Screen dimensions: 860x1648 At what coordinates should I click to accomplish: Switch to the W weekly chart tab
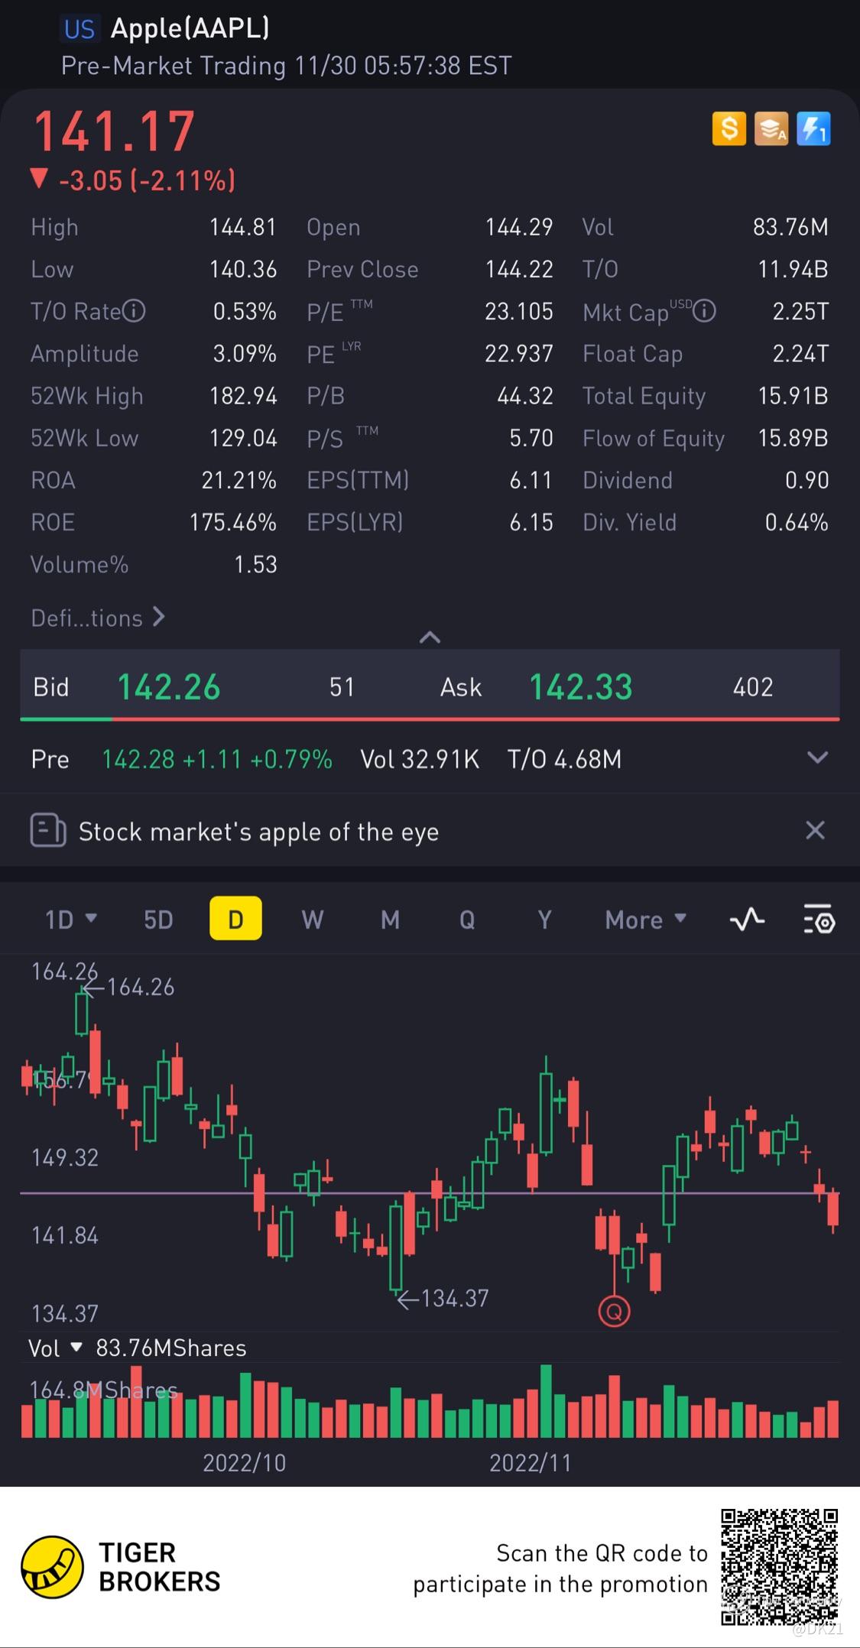tap(312, 919)
